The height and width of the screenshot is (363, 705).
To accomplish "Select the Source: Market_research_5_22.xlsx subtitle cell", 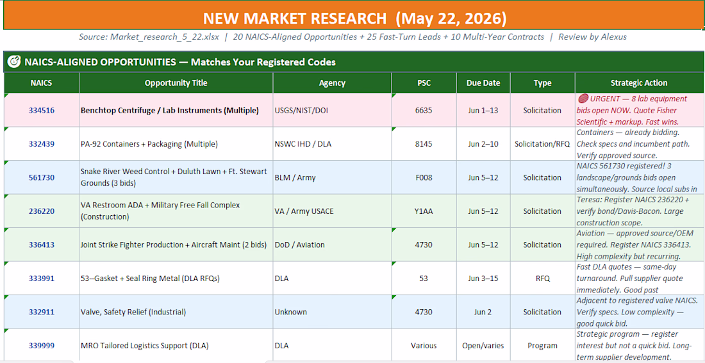I will [352, 37].
